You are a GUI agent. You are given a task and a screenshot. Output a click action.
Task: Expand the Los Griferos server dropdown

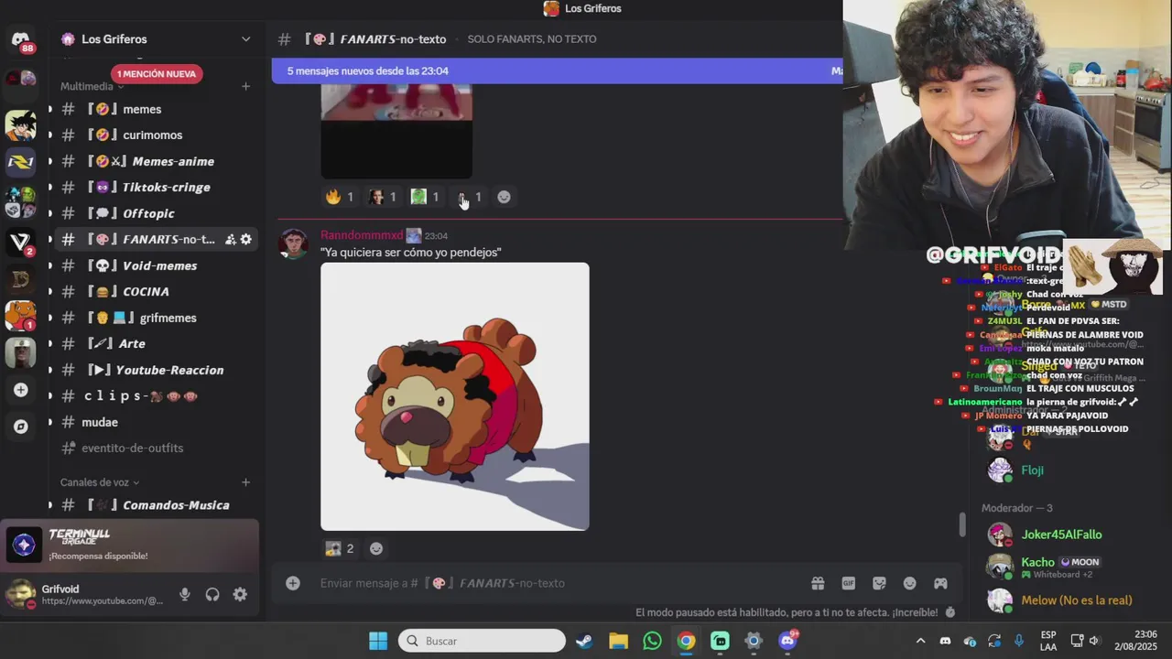click(245, 38)
